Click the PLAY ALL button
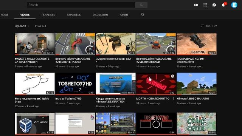Viewport: 242px width, 136px height. tap(40, 26)
